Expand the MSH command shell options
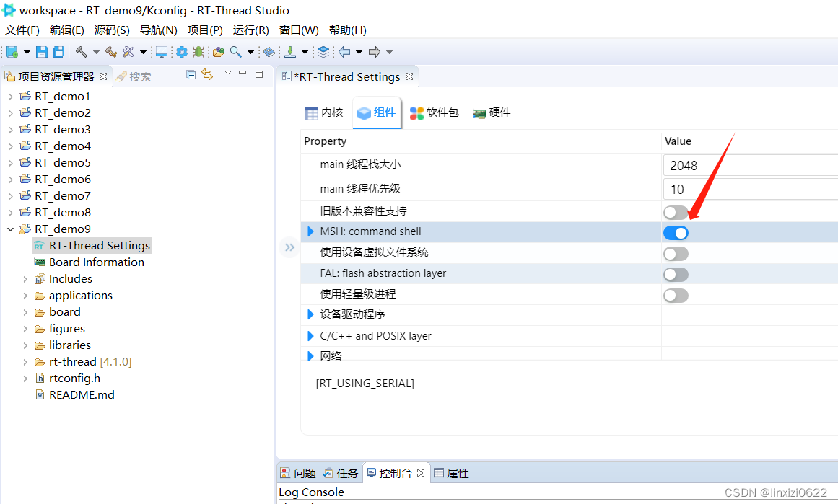 [310, 231]
